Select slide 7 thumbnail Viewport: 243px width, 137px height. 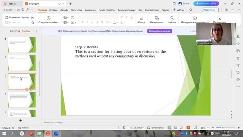(x=22, y=100)
